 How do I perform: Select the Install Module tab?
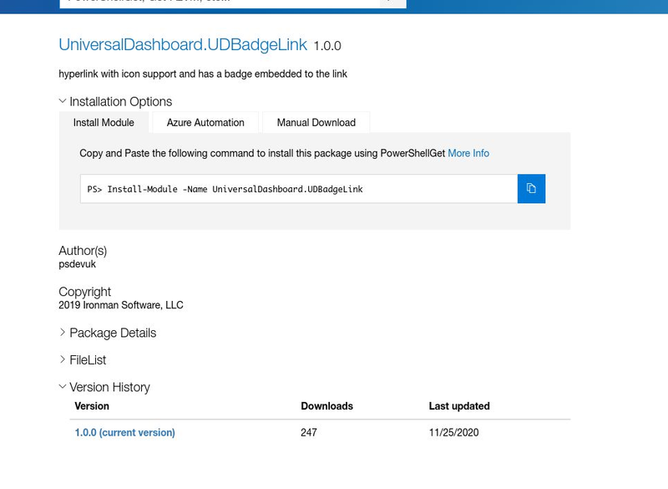tap(104, 123)
